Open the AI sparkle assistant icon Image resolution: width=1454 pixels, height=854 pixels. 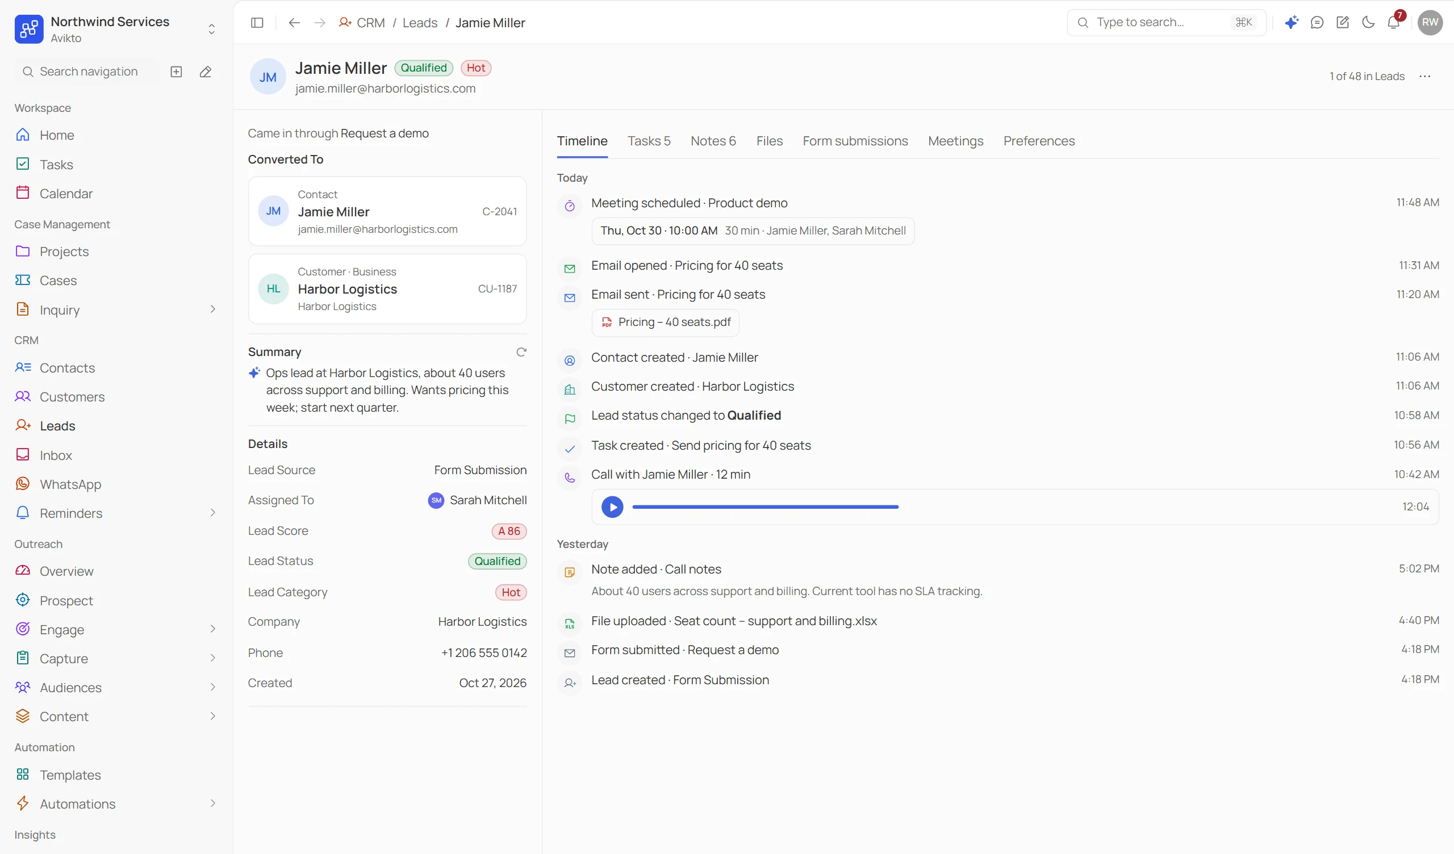(1292, 23)
